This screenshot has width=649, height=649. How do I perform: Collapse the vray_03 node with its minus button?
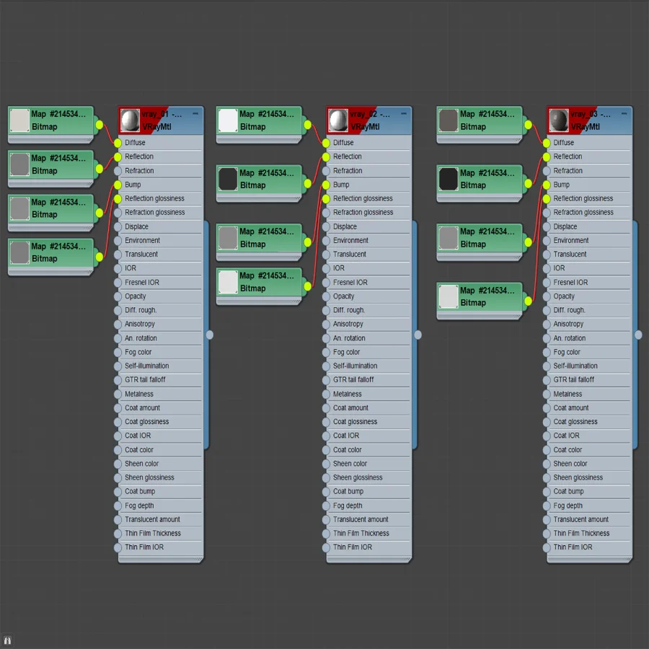pos(624,113)
